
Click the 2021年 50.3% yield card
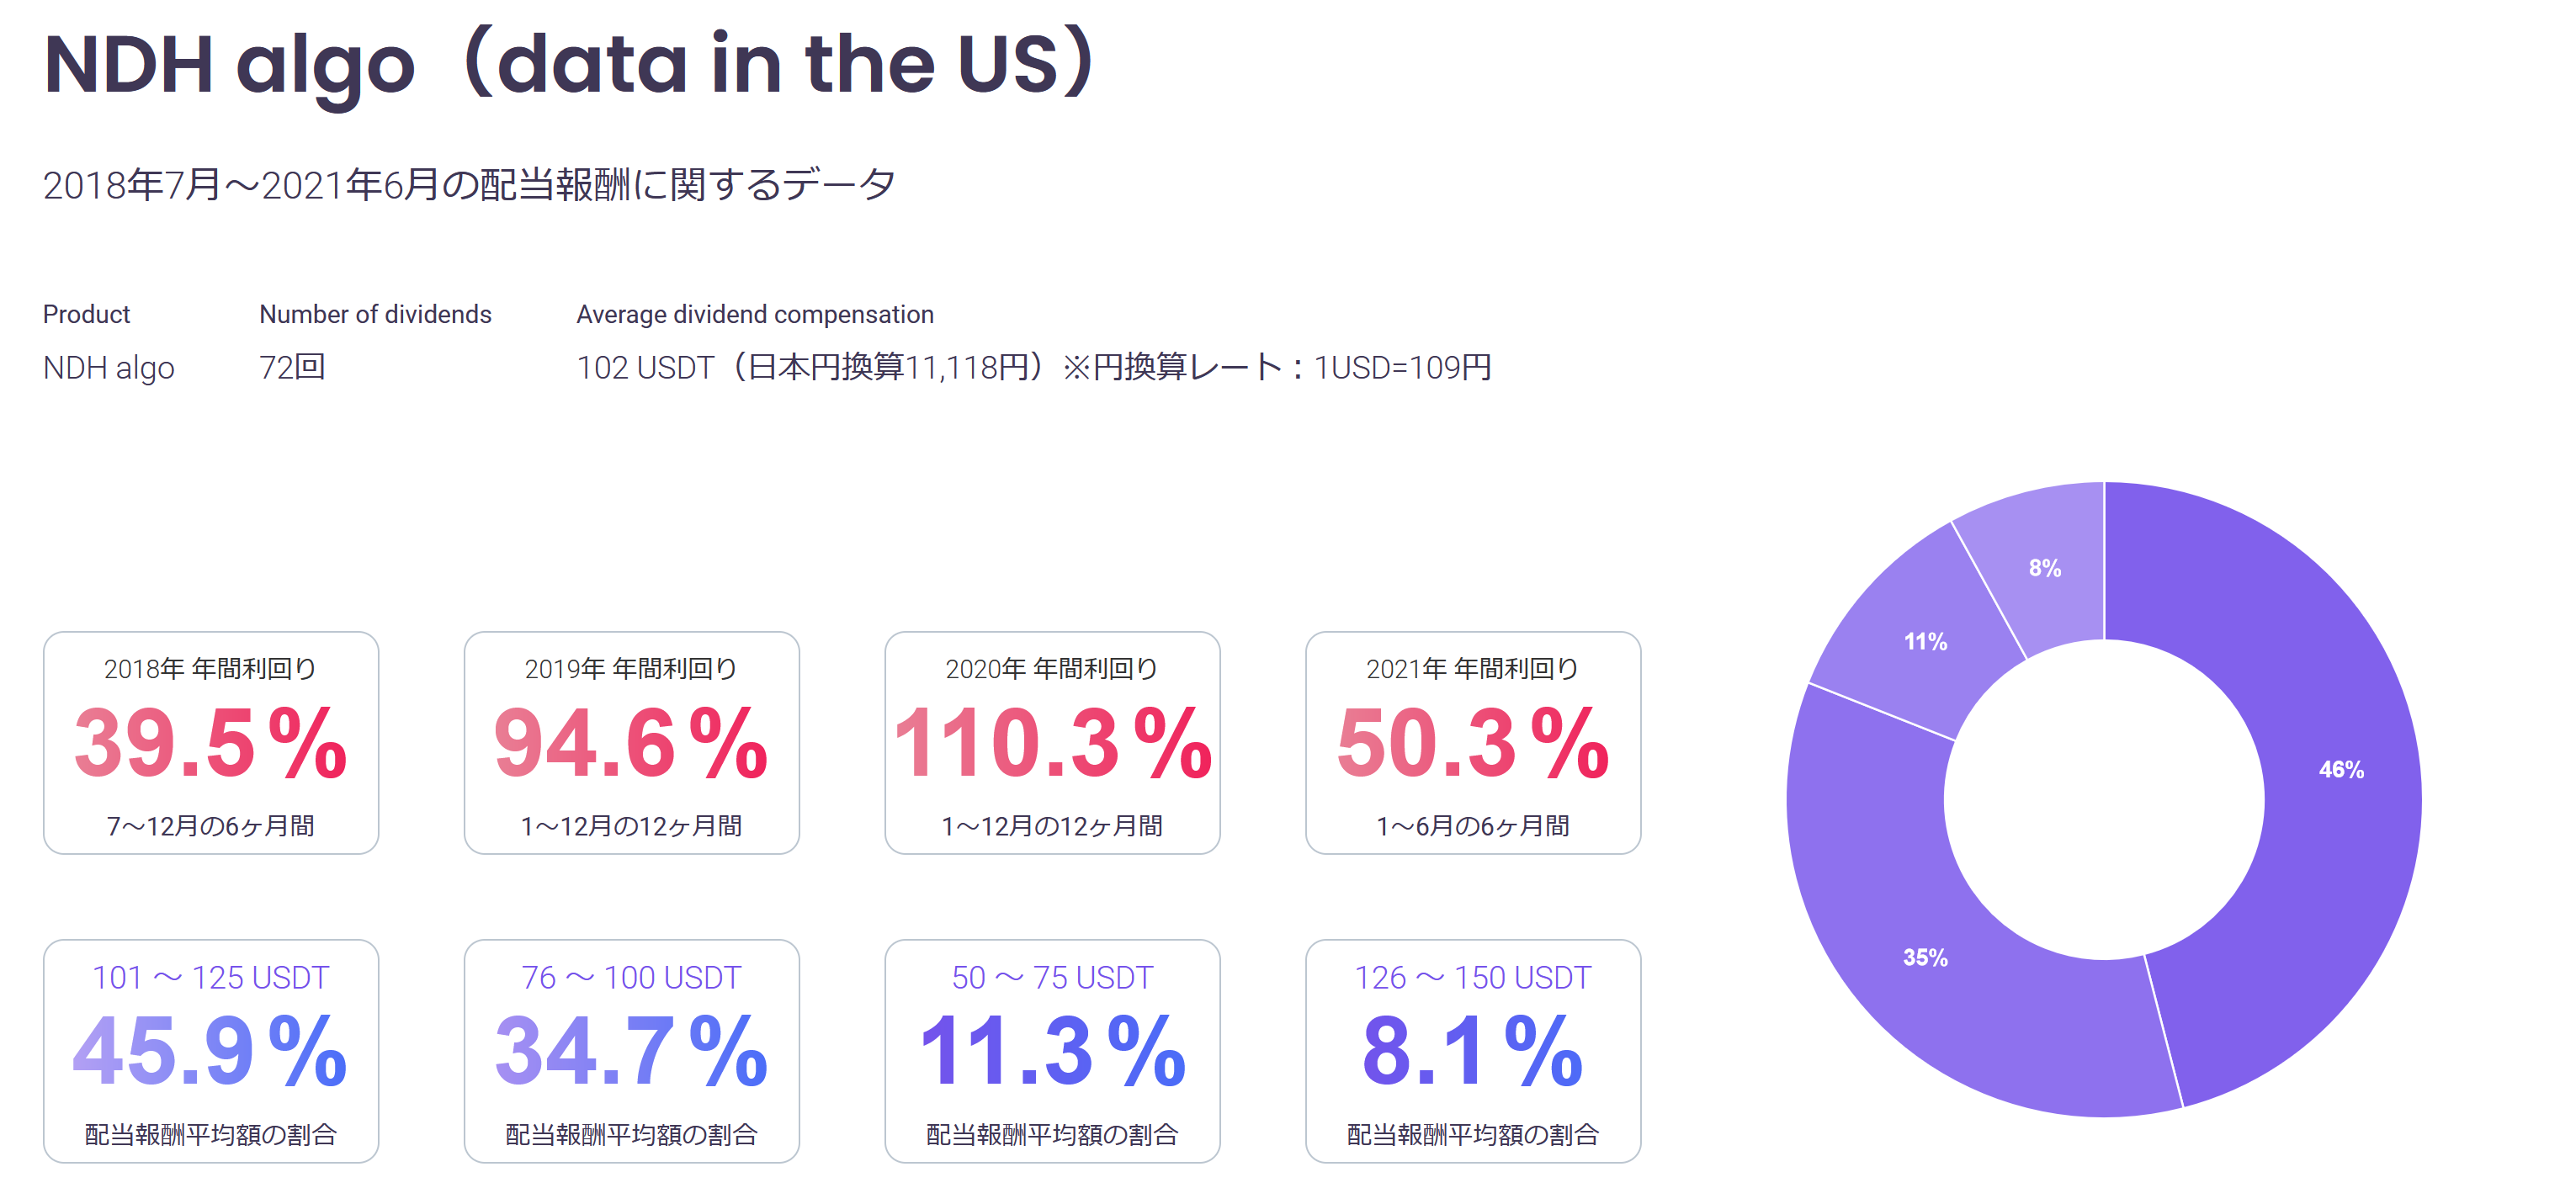coord(1473,743)
